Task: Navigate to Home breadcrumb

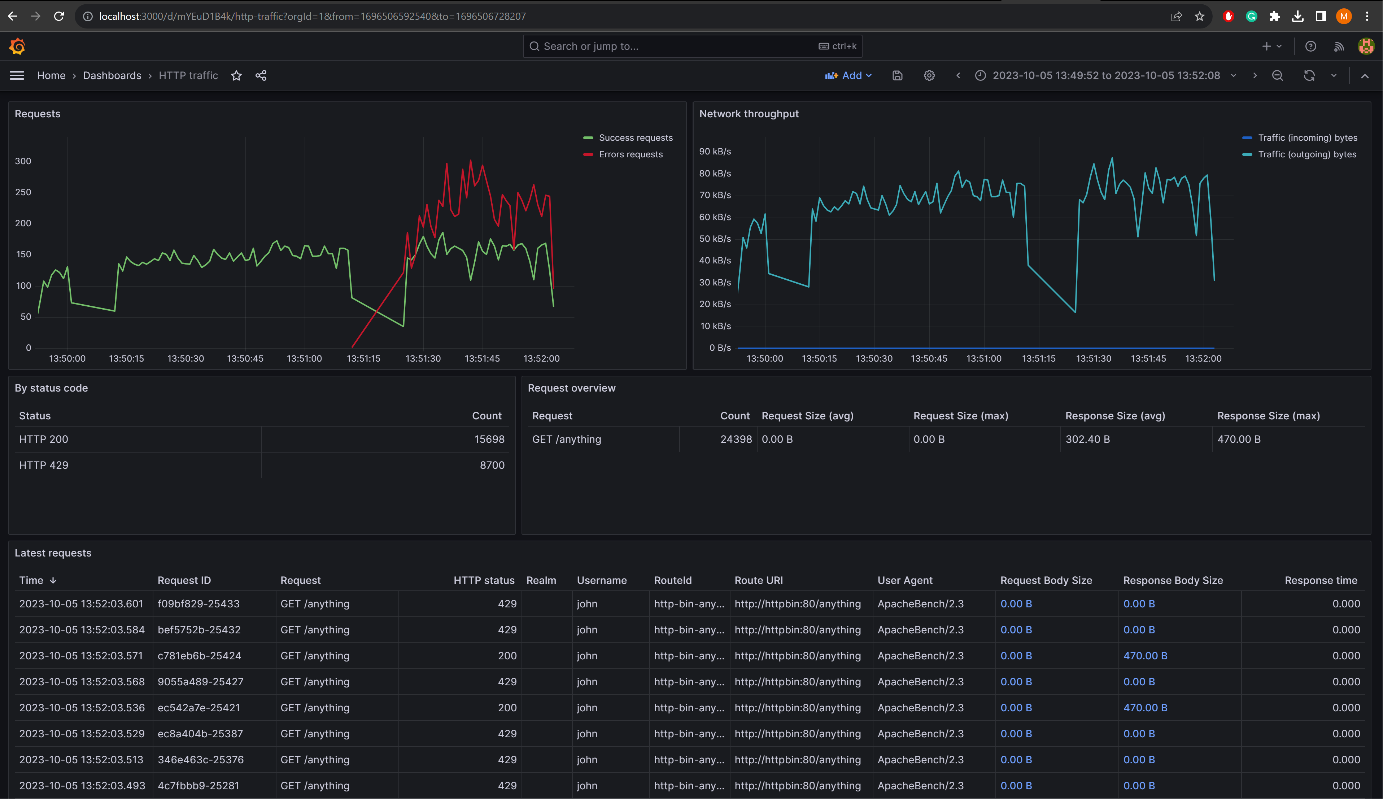Action: 51,76
